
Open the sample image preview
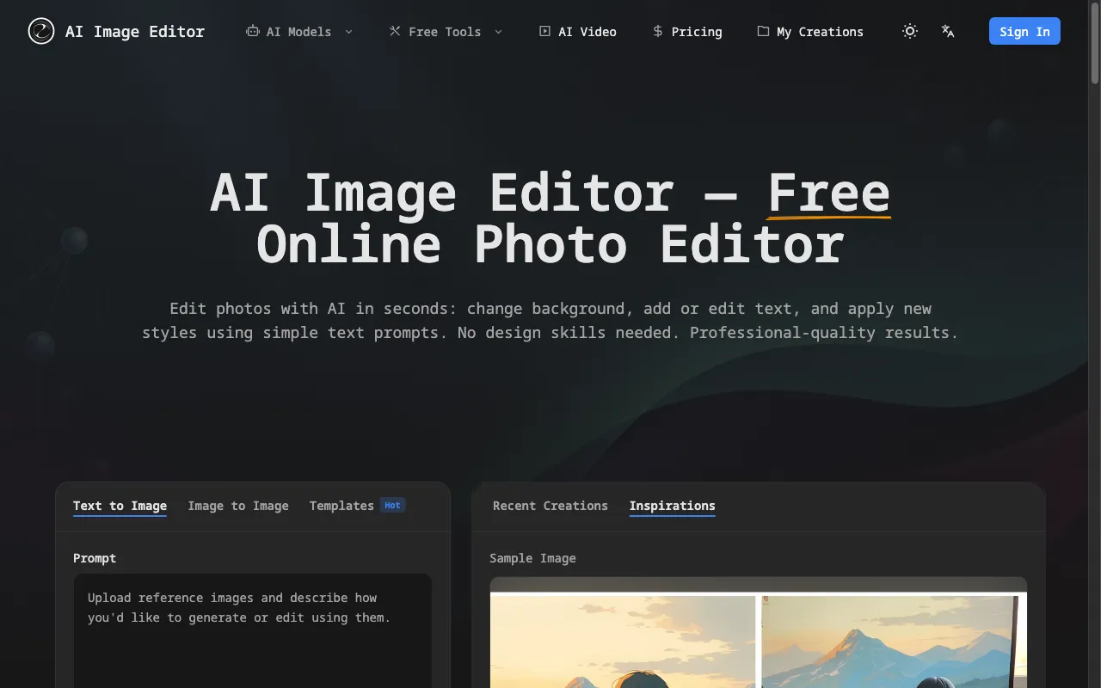pyautogui.click(x=759, y=632)
